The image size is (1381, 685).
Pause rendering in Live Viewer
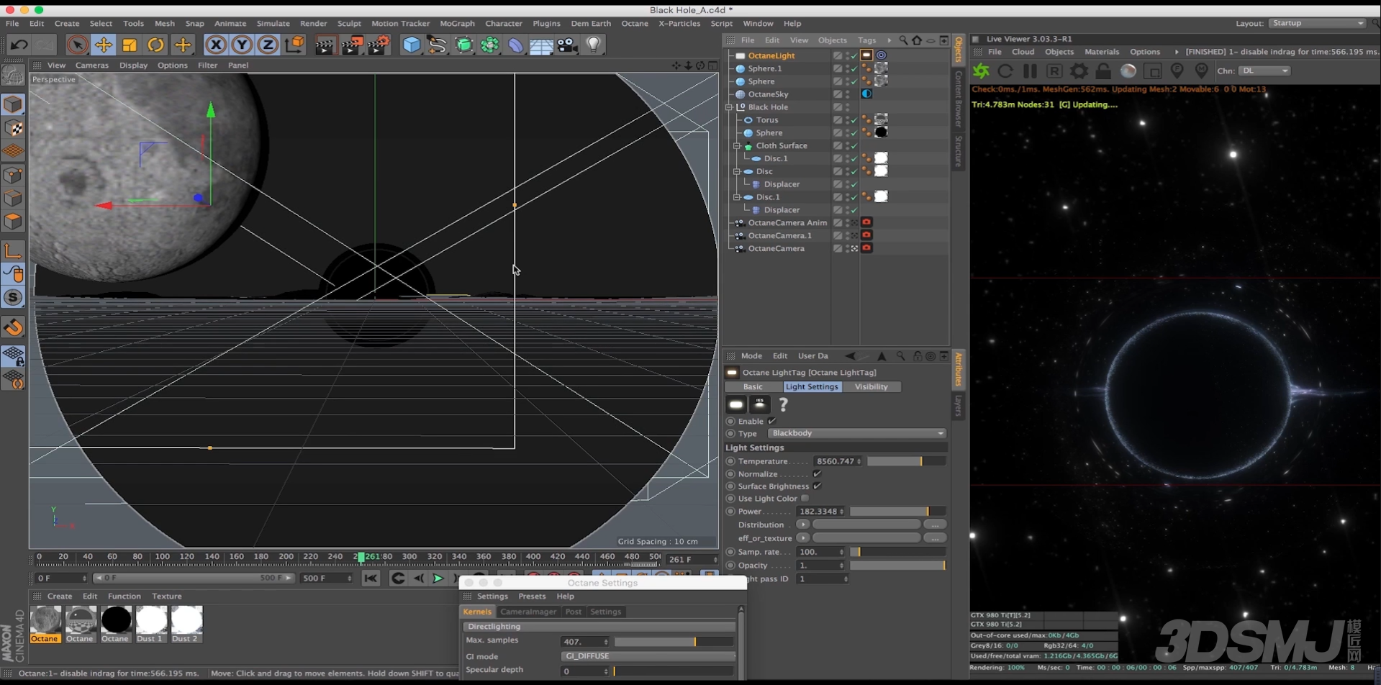coord(1030,71)
